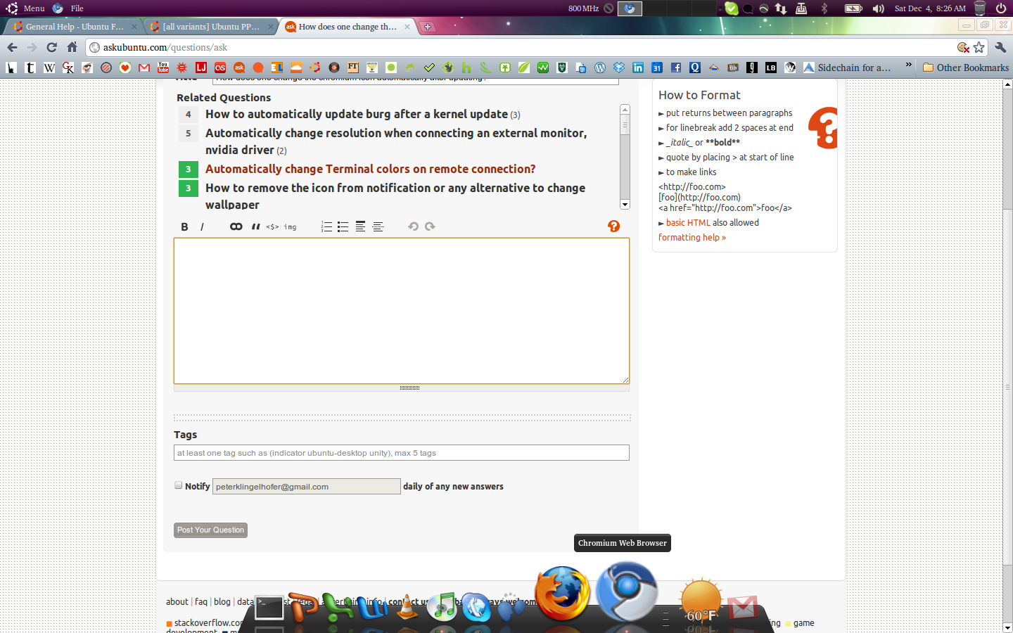Insert a blockquote from the editor toolbar
The image size is (1013, 633).
click(x=255, y=226)
